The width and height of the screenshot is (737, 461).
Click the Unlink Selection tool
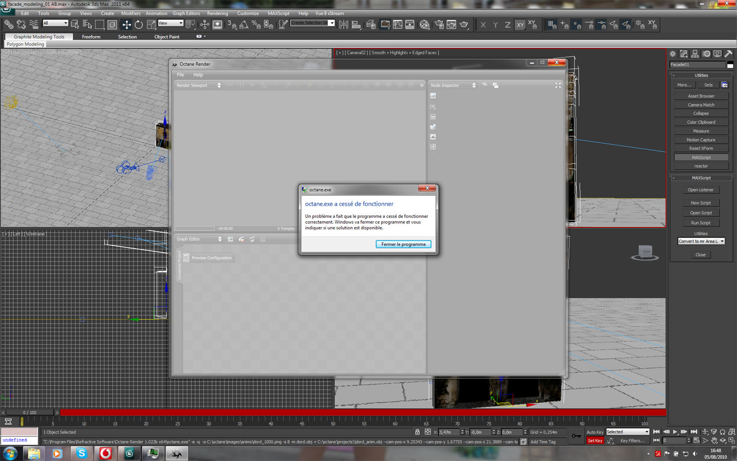21,24
